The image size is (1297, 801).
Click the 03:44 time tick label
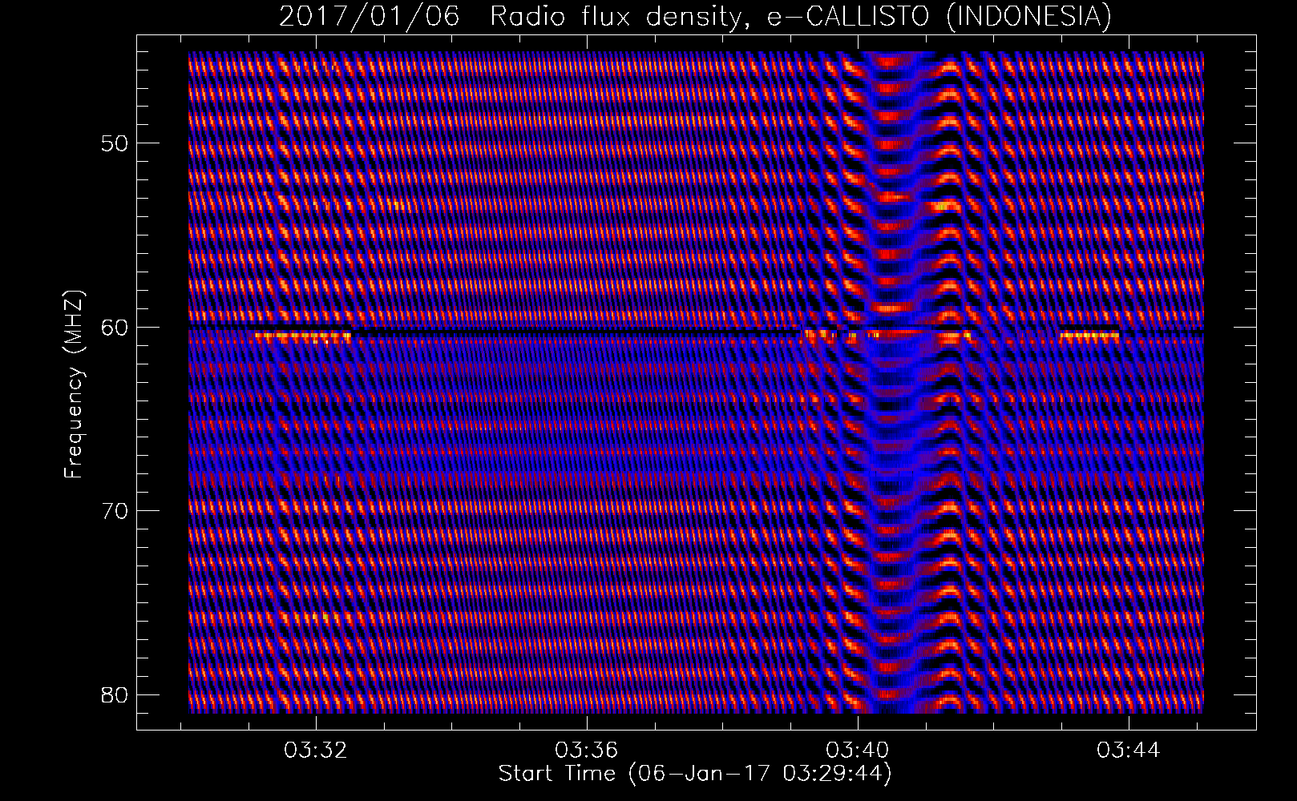1129,751
